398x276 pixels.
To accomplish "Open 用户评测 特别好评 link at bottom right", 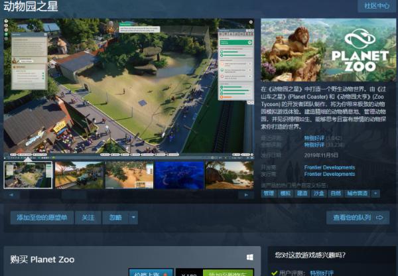I will point(322,273).
